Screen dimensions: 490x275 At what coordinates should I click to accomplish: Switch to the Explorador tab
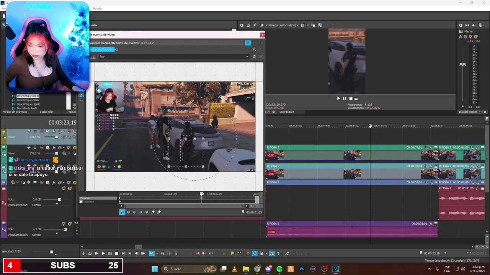tap(46, 112)
